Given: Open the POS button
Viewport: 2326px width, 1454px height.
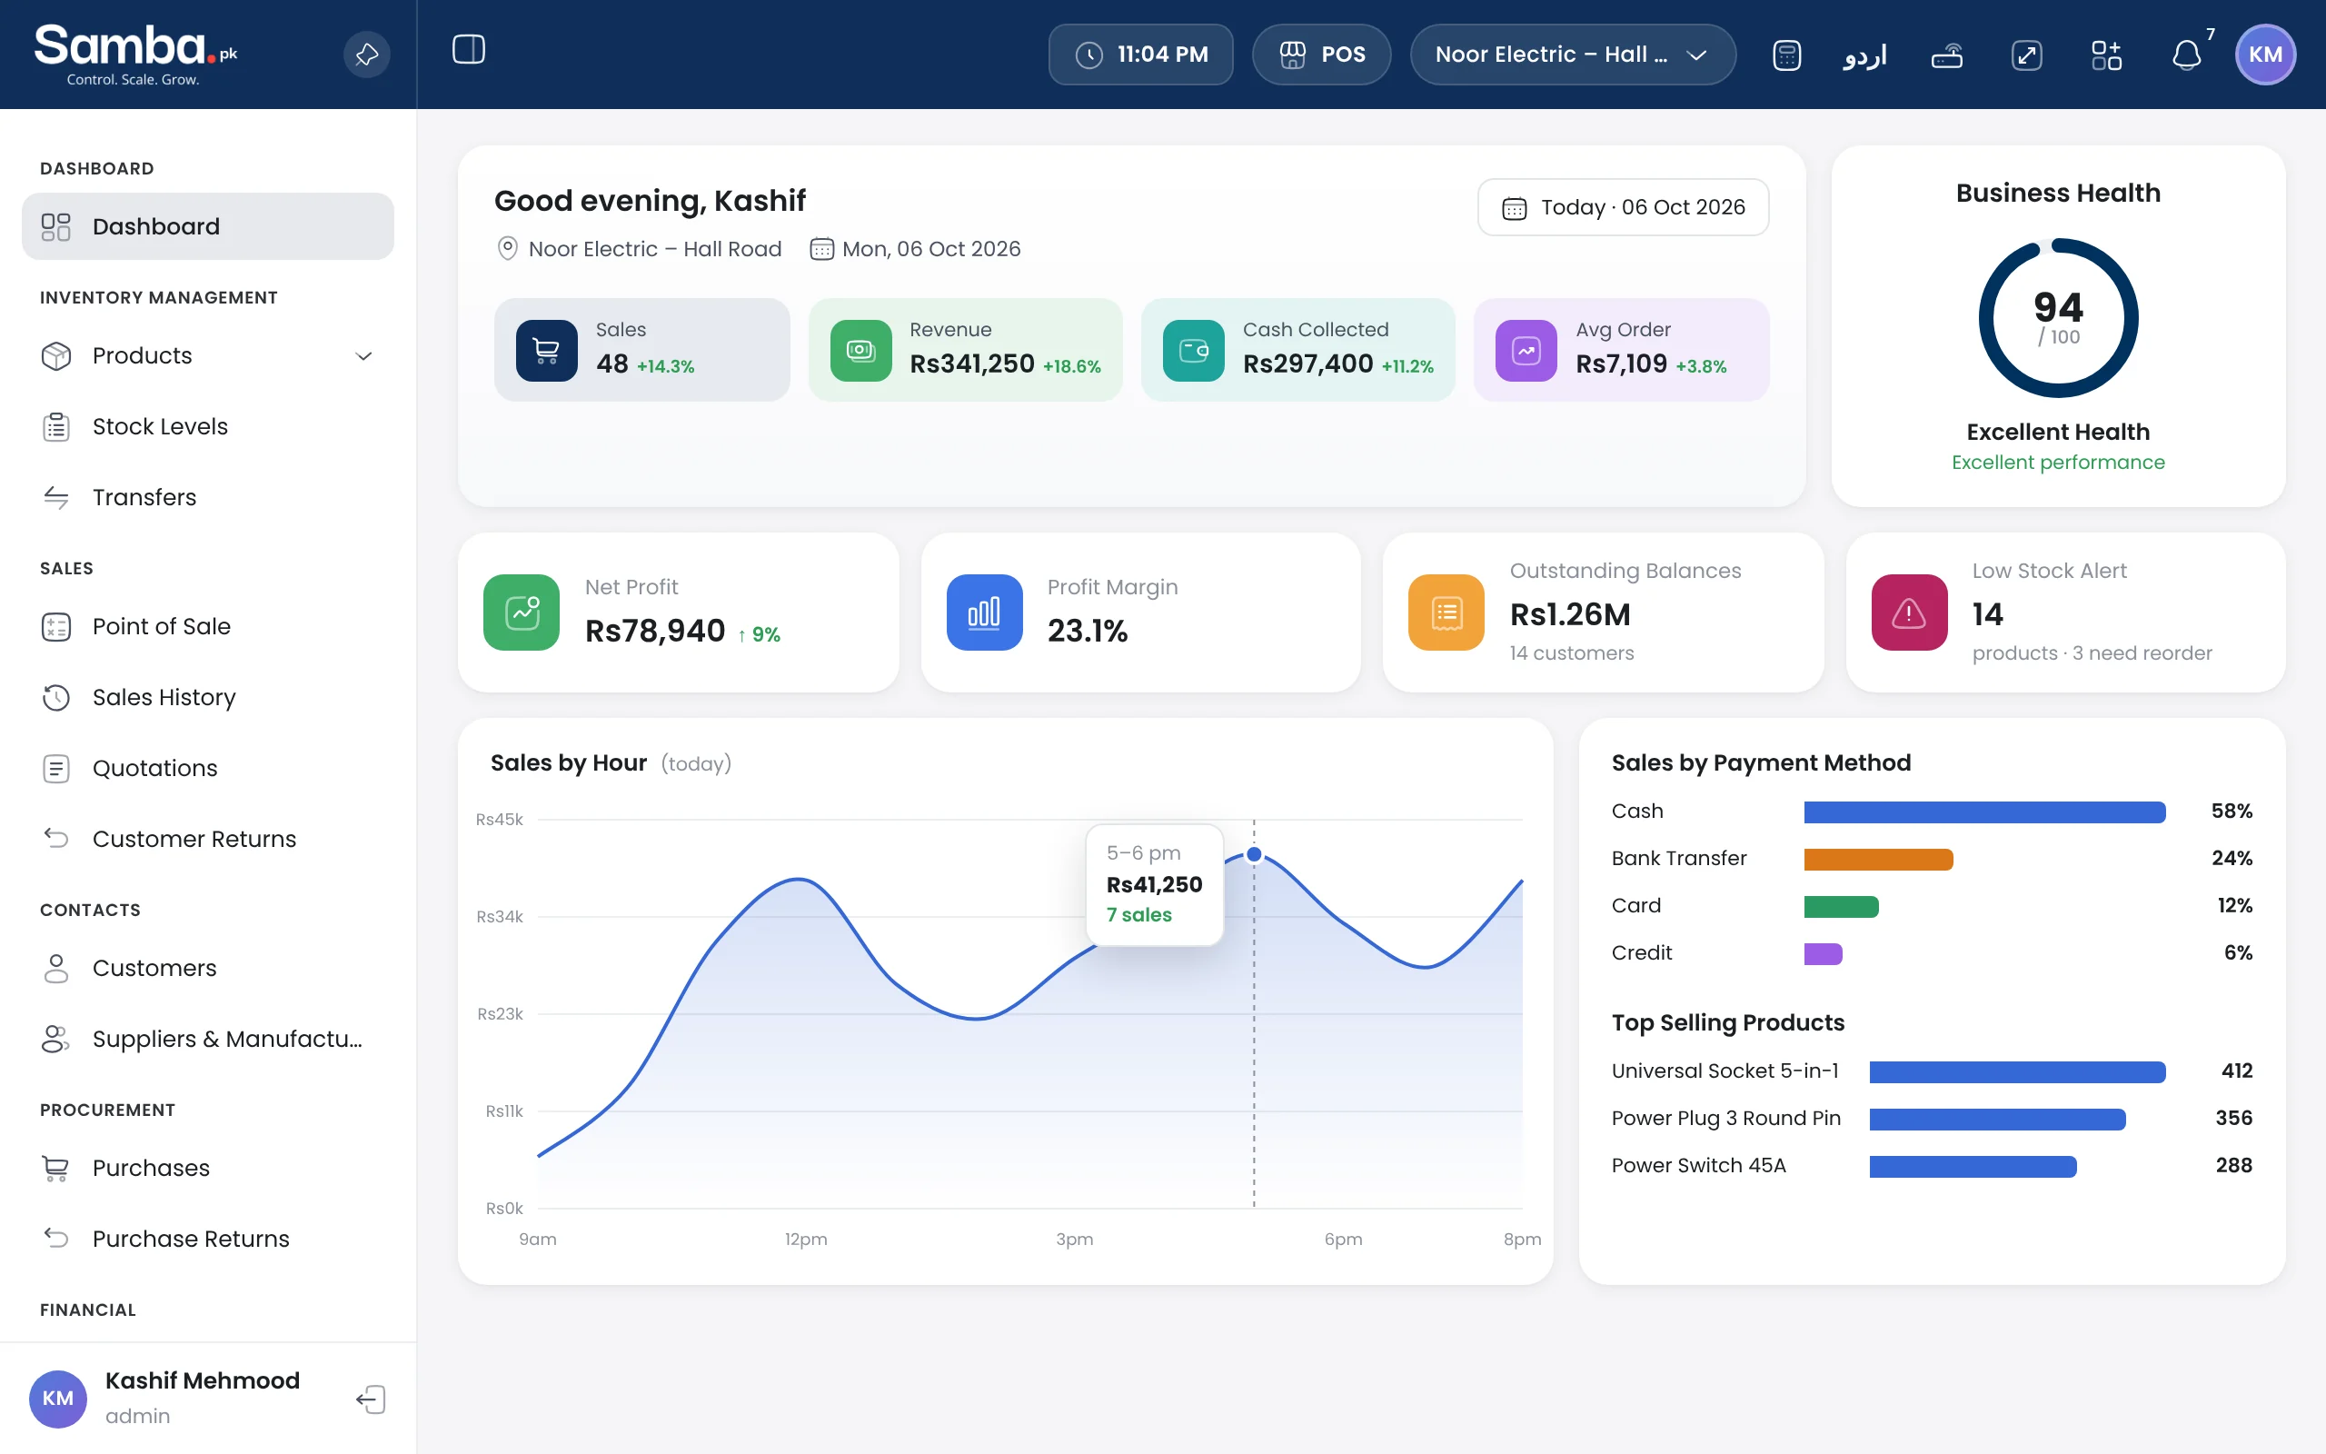Looking at the screenshot, I should pos(1322,55).
